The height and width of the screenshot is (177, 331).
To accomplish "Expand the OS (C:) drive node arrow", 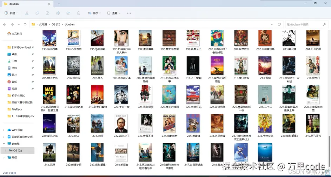I will pos(6,150).
